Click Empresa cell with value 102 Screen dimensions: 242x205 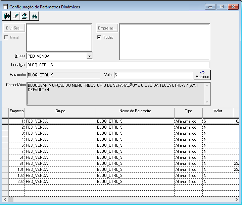(x=17, y=176)
